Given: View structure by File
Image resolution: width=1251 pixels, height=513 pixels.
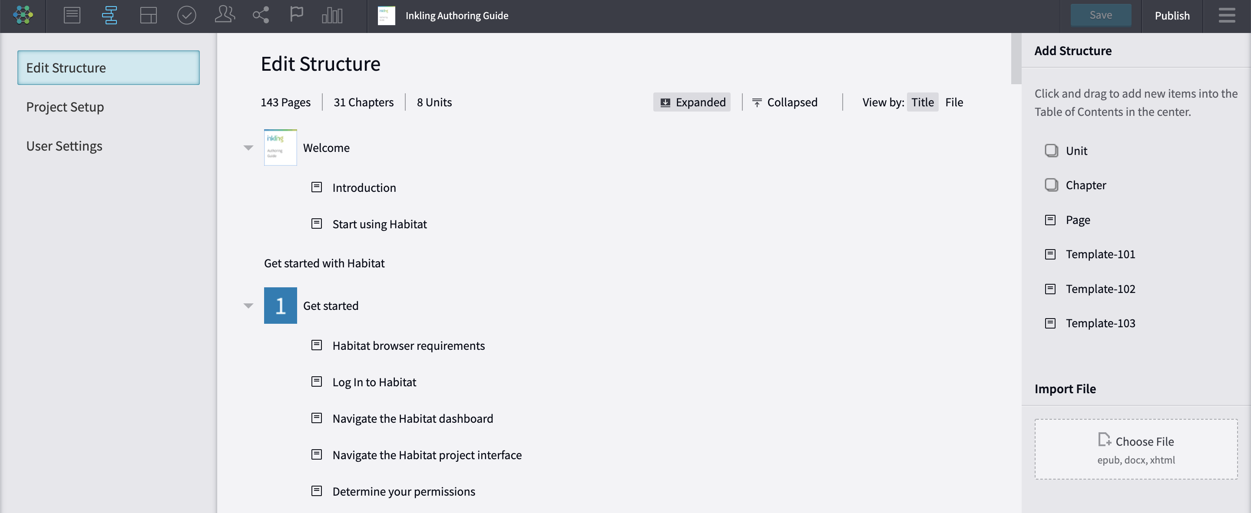Looking at the screenshot, I should tap(954, 102).
